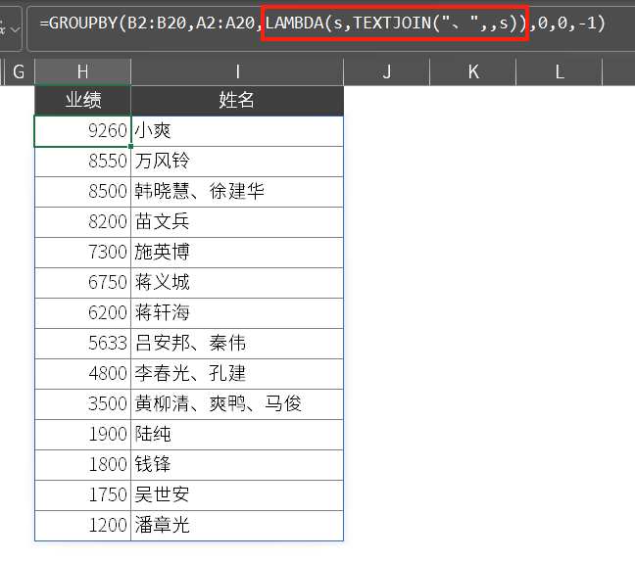Select cell with value 8500

[83, 192]
